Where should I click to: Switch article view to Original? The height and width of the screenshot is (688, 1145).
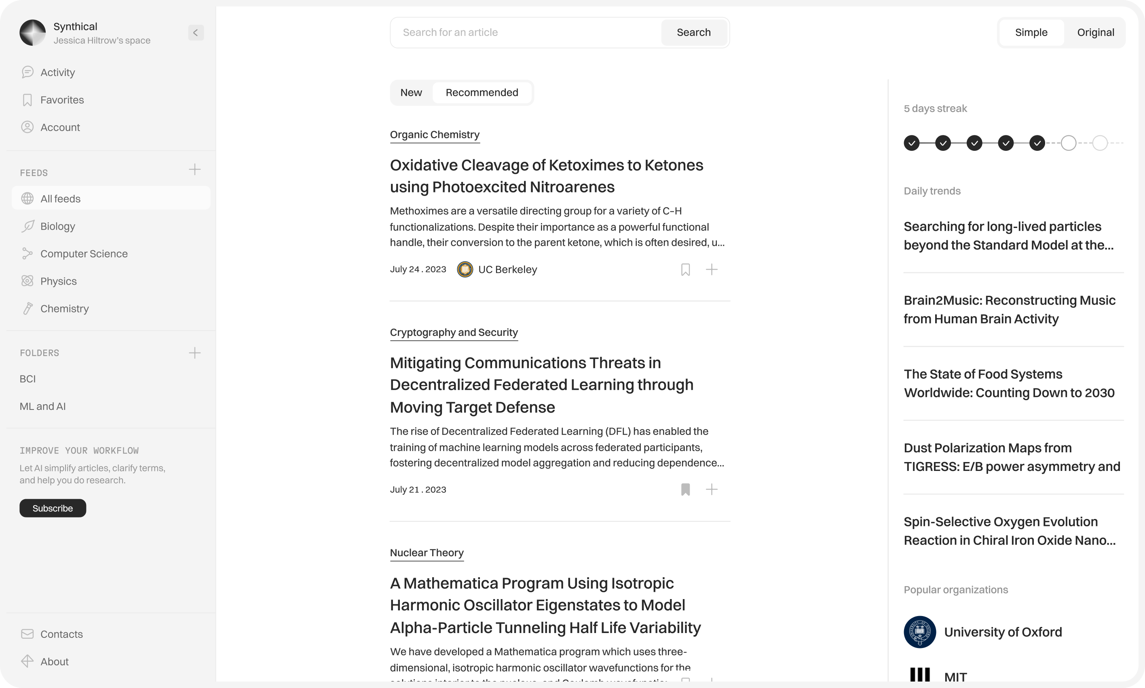tap(1095, 32)
